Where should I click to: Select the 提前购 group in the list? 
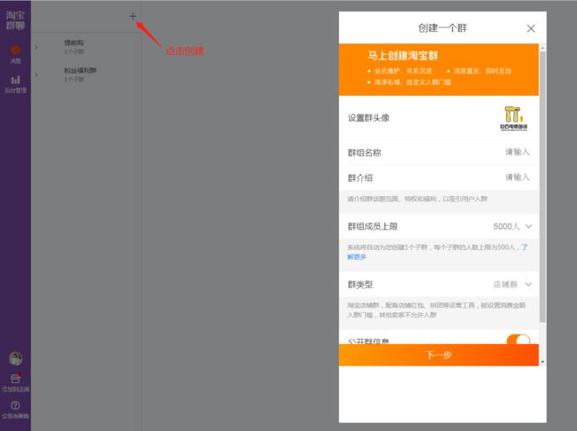pos(86,47)
